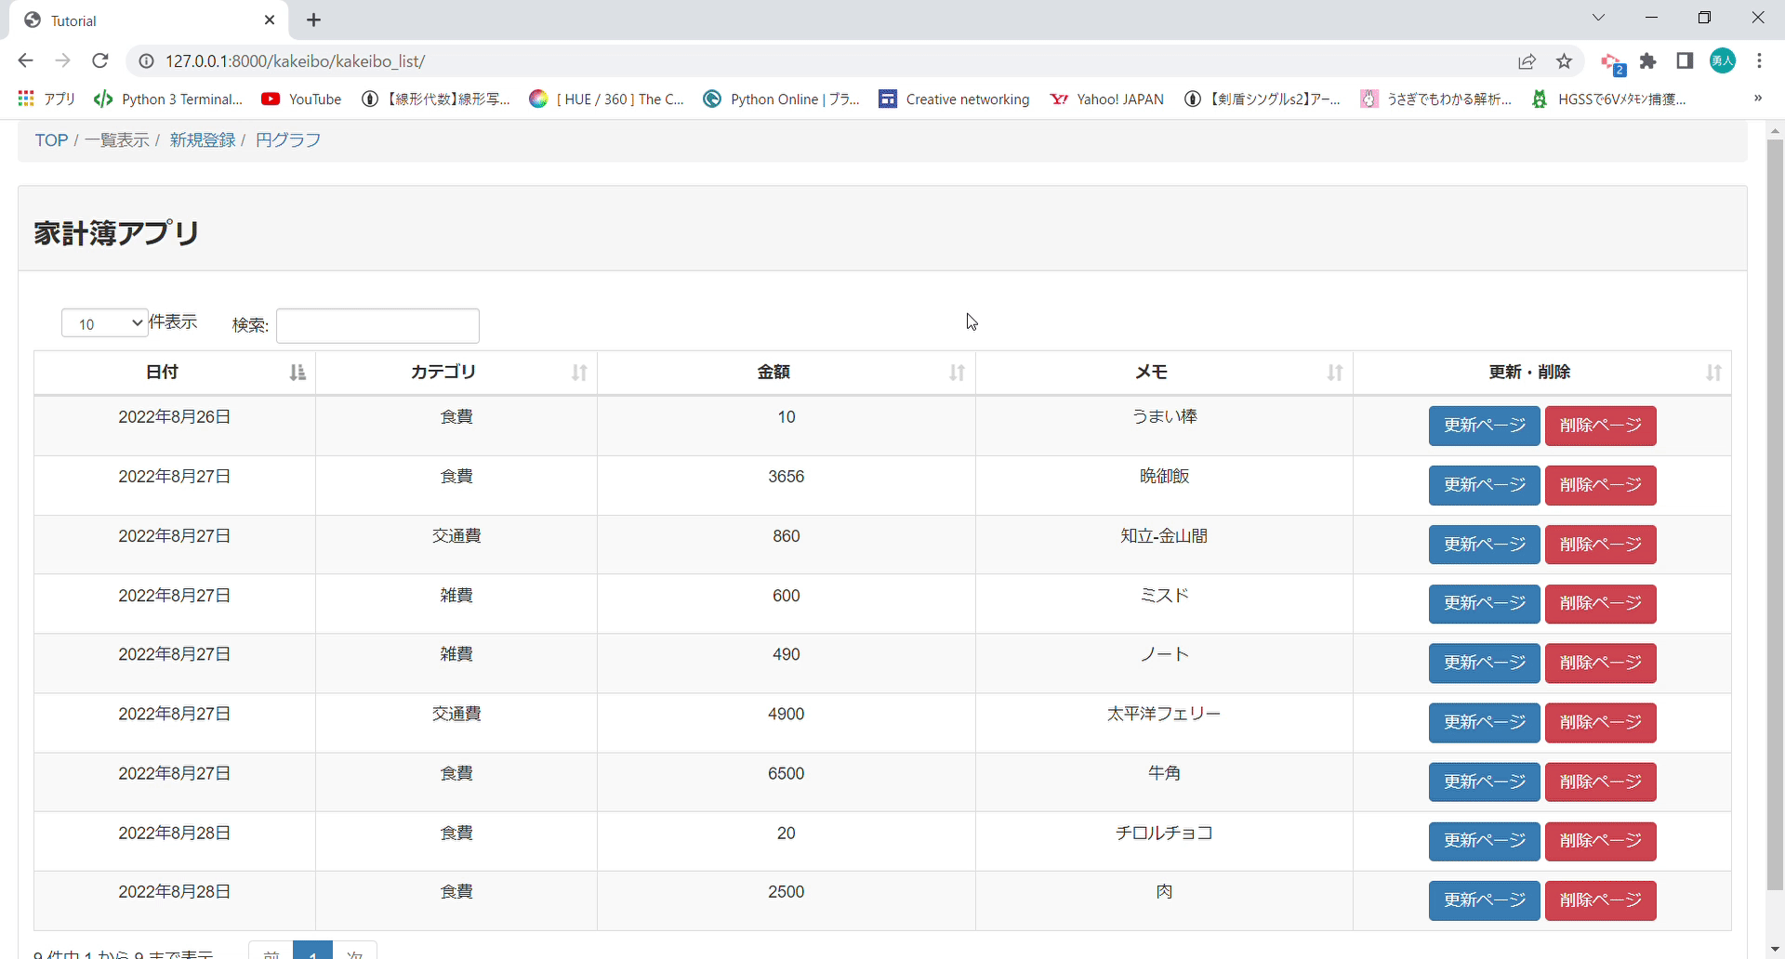The width and height of the screenshot is (1785, 959).
Task: Click the address bar URL
Action: click(x=296, y=61)
